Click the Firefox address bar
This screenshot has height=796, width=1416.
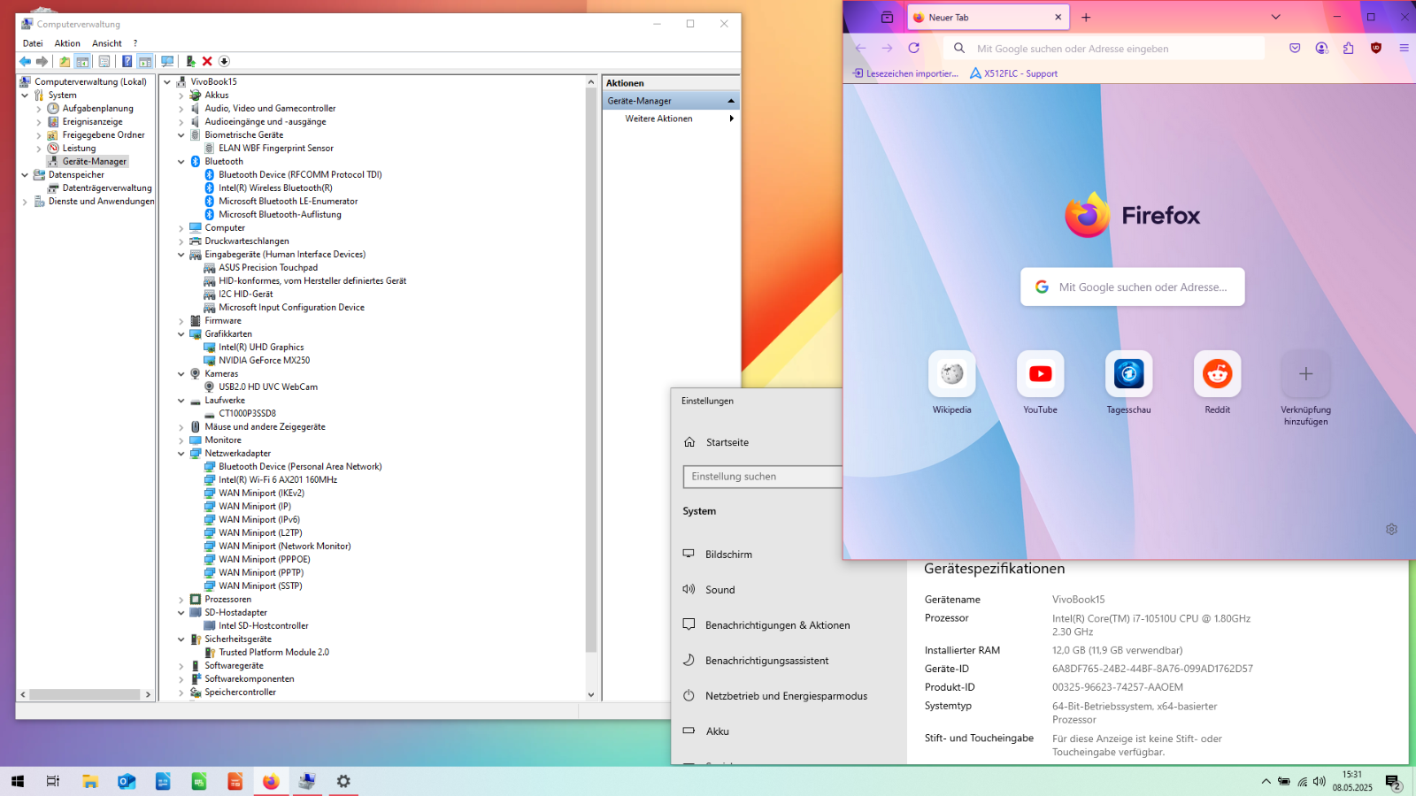(1104, 48)
